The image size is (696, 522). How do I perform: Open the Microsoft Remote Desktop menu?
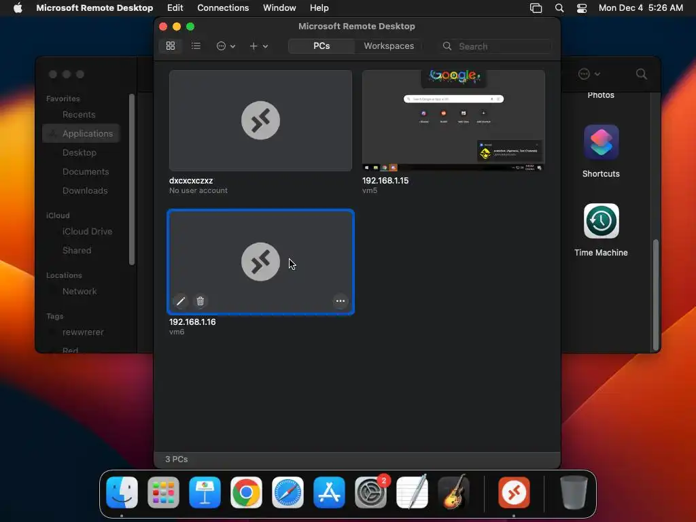coord(94,7)
